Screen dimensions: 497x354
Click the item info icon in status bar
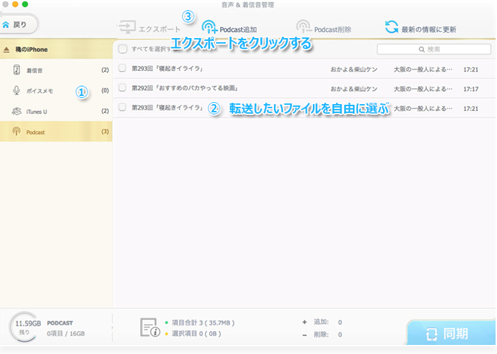(150, 328)
